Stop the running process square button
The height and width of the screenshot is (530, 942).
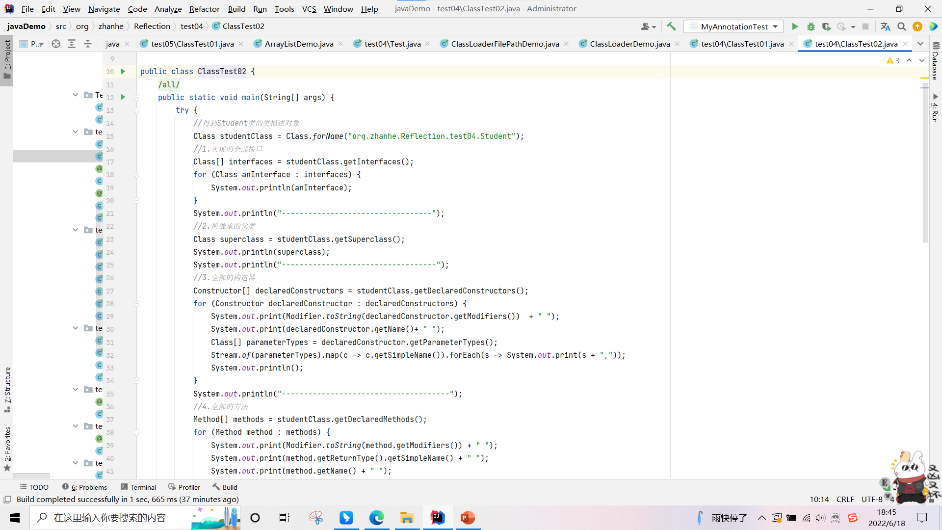tap(865, 26)
